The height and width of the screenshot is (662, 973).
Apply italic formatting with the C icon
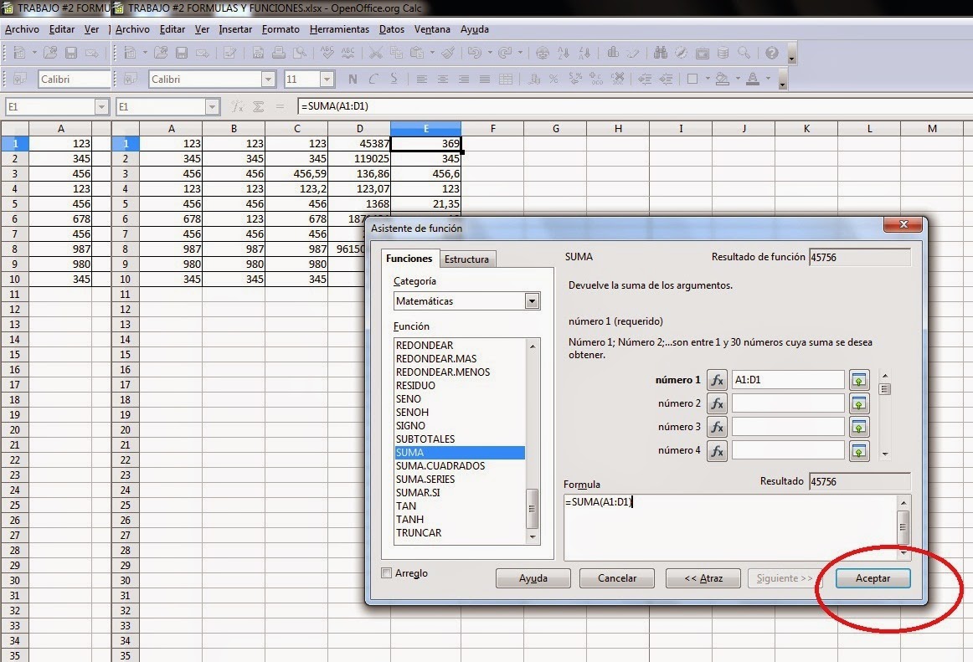(373, 79)
